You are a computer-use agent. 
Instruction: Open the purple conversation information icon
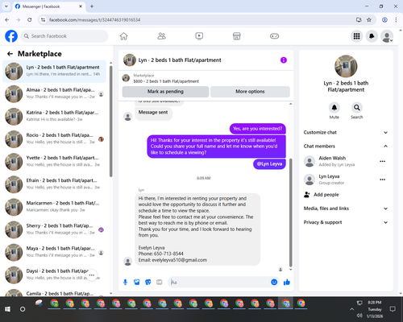click(284, 60)
